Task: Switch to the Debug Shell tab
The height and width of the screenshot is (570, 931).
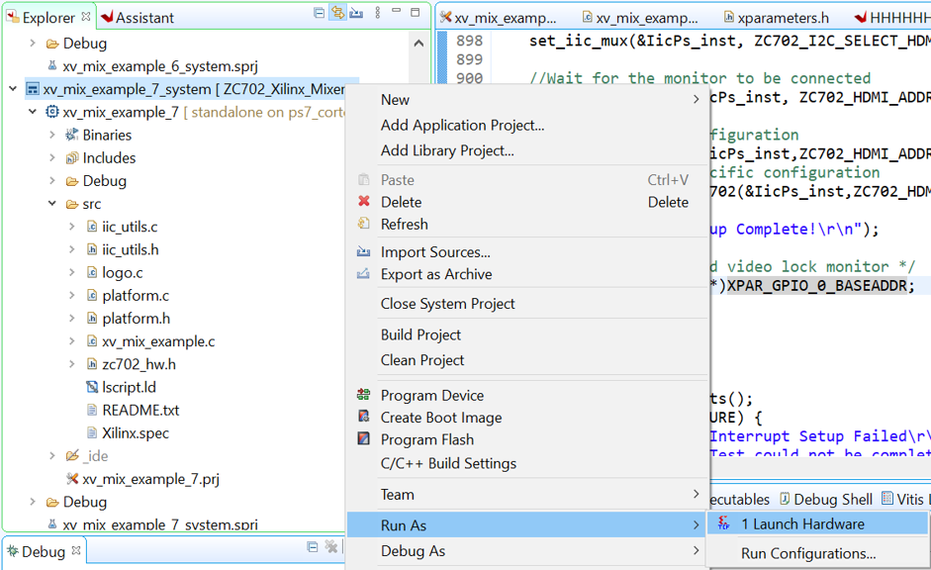Action: (826, 500)
